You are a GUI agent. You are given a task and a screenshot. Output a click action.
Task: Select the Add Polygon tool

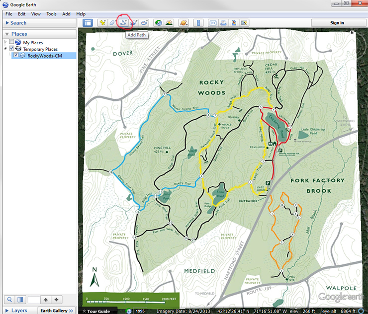tap(112, 23)
